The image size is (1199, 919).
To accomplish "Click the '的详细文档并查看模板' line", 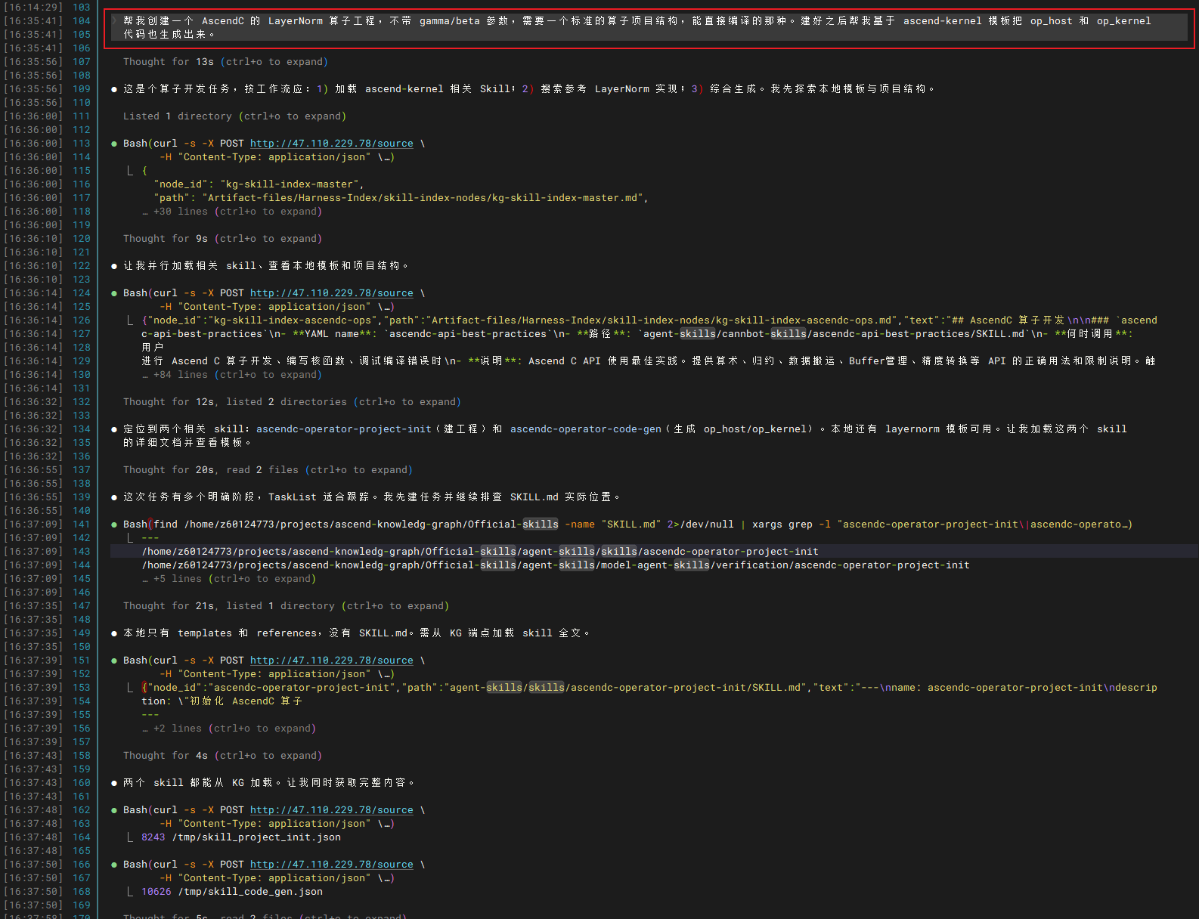I will pyautogui.click(x=187, y=443).
